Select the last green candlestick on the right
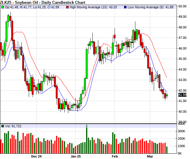190x159 pixels. pos(167,95)
